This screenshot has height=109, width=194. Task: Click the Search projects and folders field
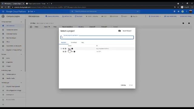(97, 37)
